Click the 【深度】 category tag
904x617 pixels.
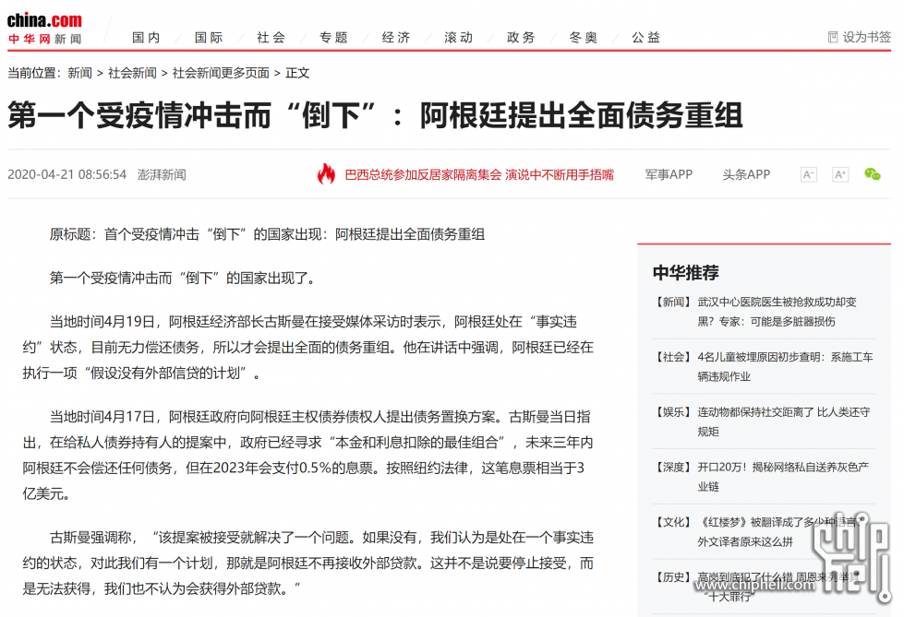[x=671, y=467]
